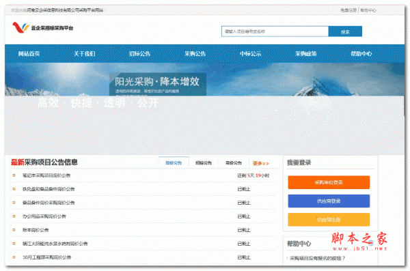
Task: Open 采购公告 in the navigation bar
Action: 195,53
